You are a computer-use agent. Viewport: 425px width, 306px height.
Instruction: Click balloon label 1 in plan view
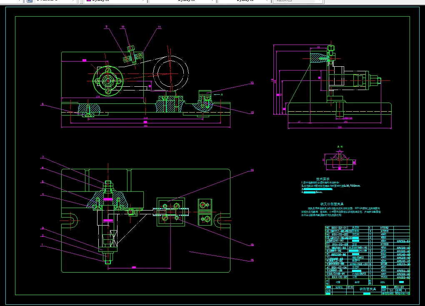(42, 245)
